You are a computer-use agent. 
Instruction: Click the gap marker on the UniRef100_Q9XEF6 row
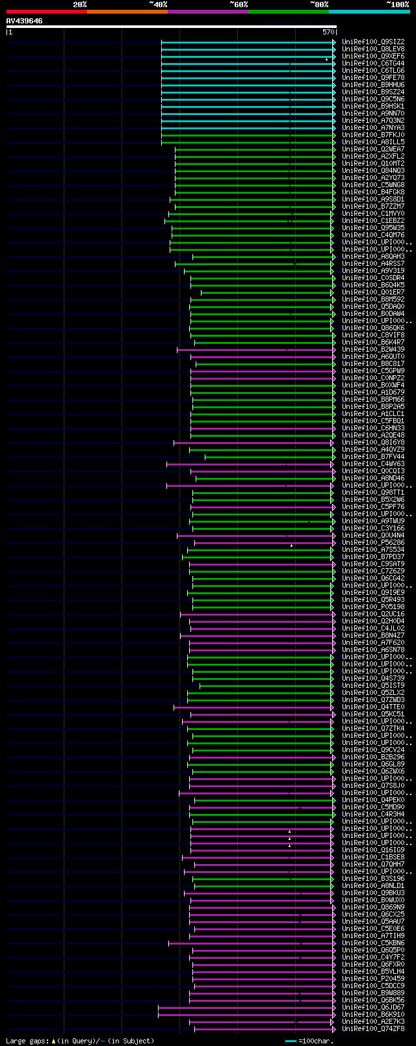tap(327, 59)
